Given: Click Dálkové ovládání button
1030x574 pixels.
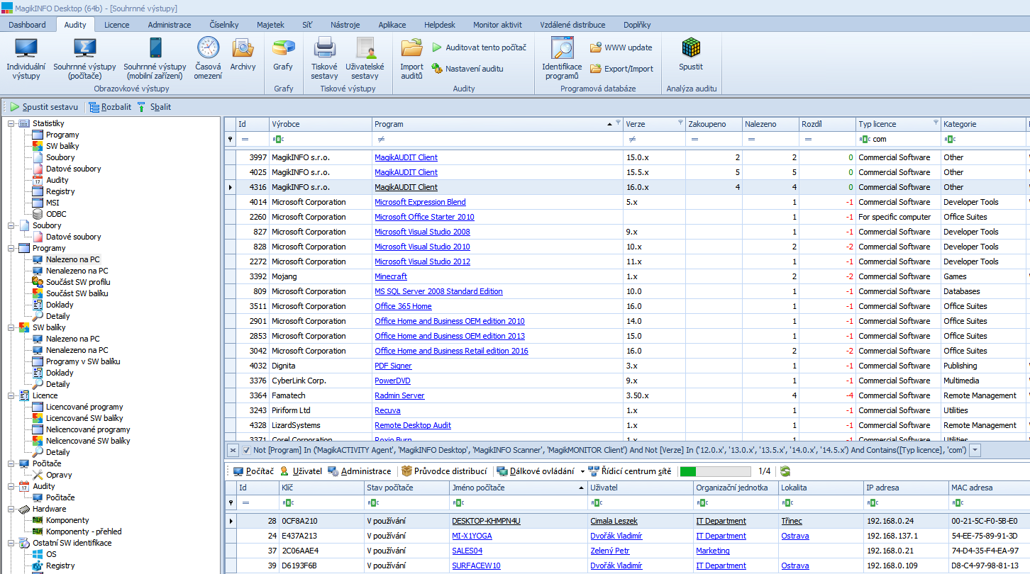Looking at the screenshot, I should coord(536,471).
